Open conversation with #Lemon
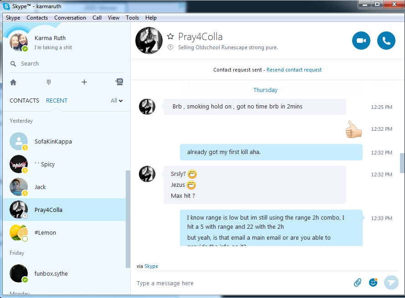405x298 pixels. point(64,232)
